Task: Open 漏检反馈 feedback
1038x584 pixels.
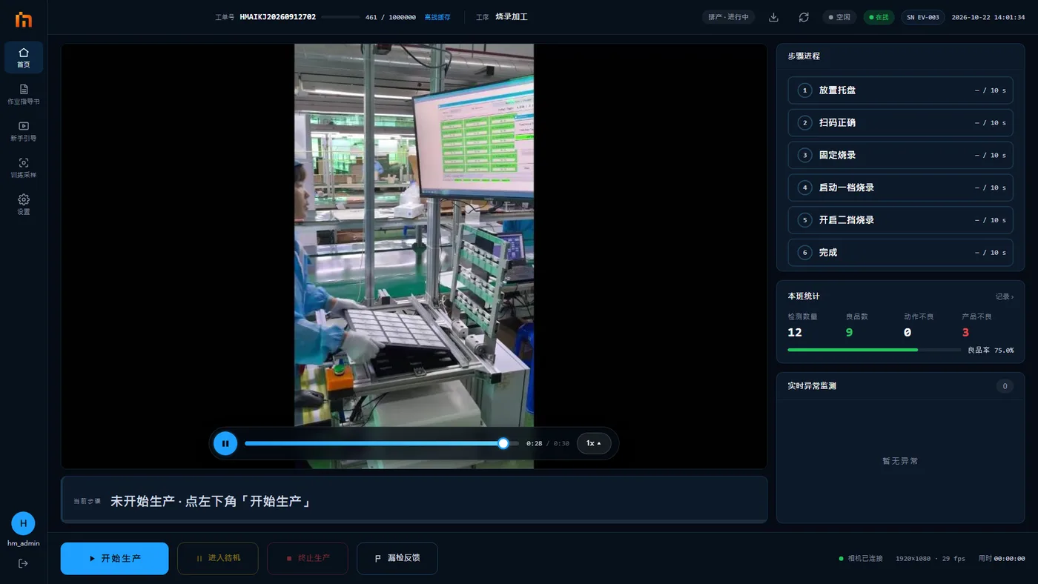Action: [x=397, y=558]
